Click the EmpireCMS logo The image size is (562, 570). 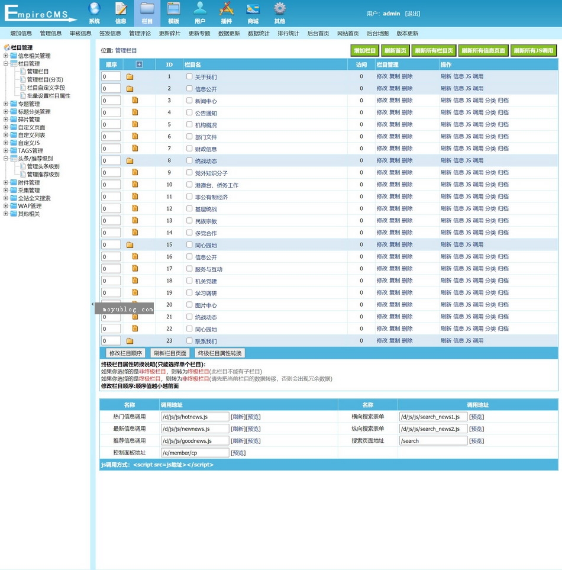coord(40,13)
